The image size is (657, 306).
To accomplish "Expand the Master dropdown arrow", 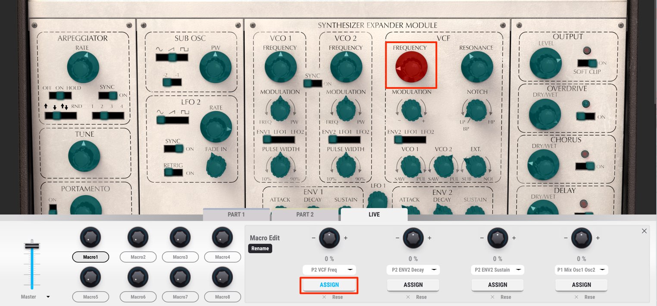I will pyautogui.click(x=48, y=297).
